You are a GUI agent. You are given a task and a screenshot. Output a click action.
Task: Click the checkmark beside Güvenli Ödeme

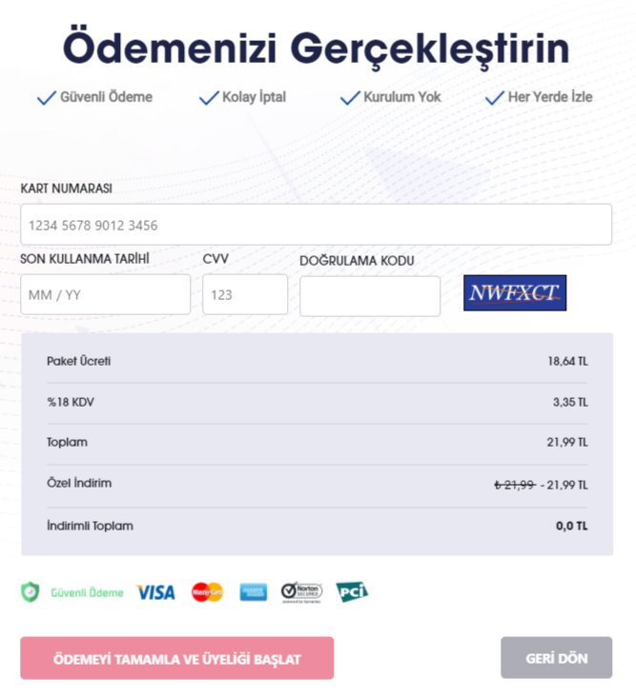[x=47, y=98]
